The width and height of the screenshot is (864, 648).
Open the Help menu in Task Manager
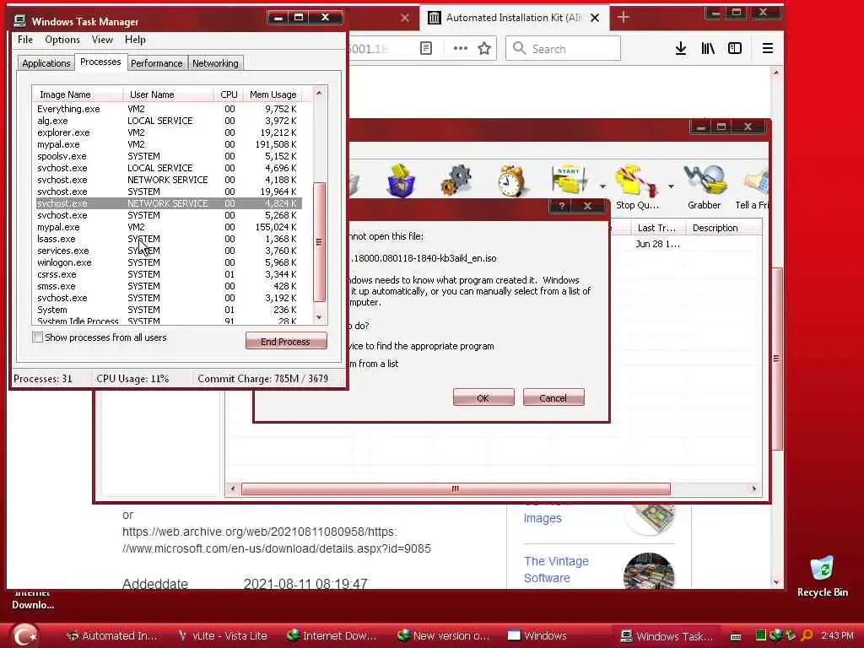[x=135, y=40]
